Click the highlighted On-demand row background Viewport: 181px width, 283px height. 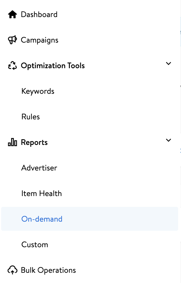90,219
